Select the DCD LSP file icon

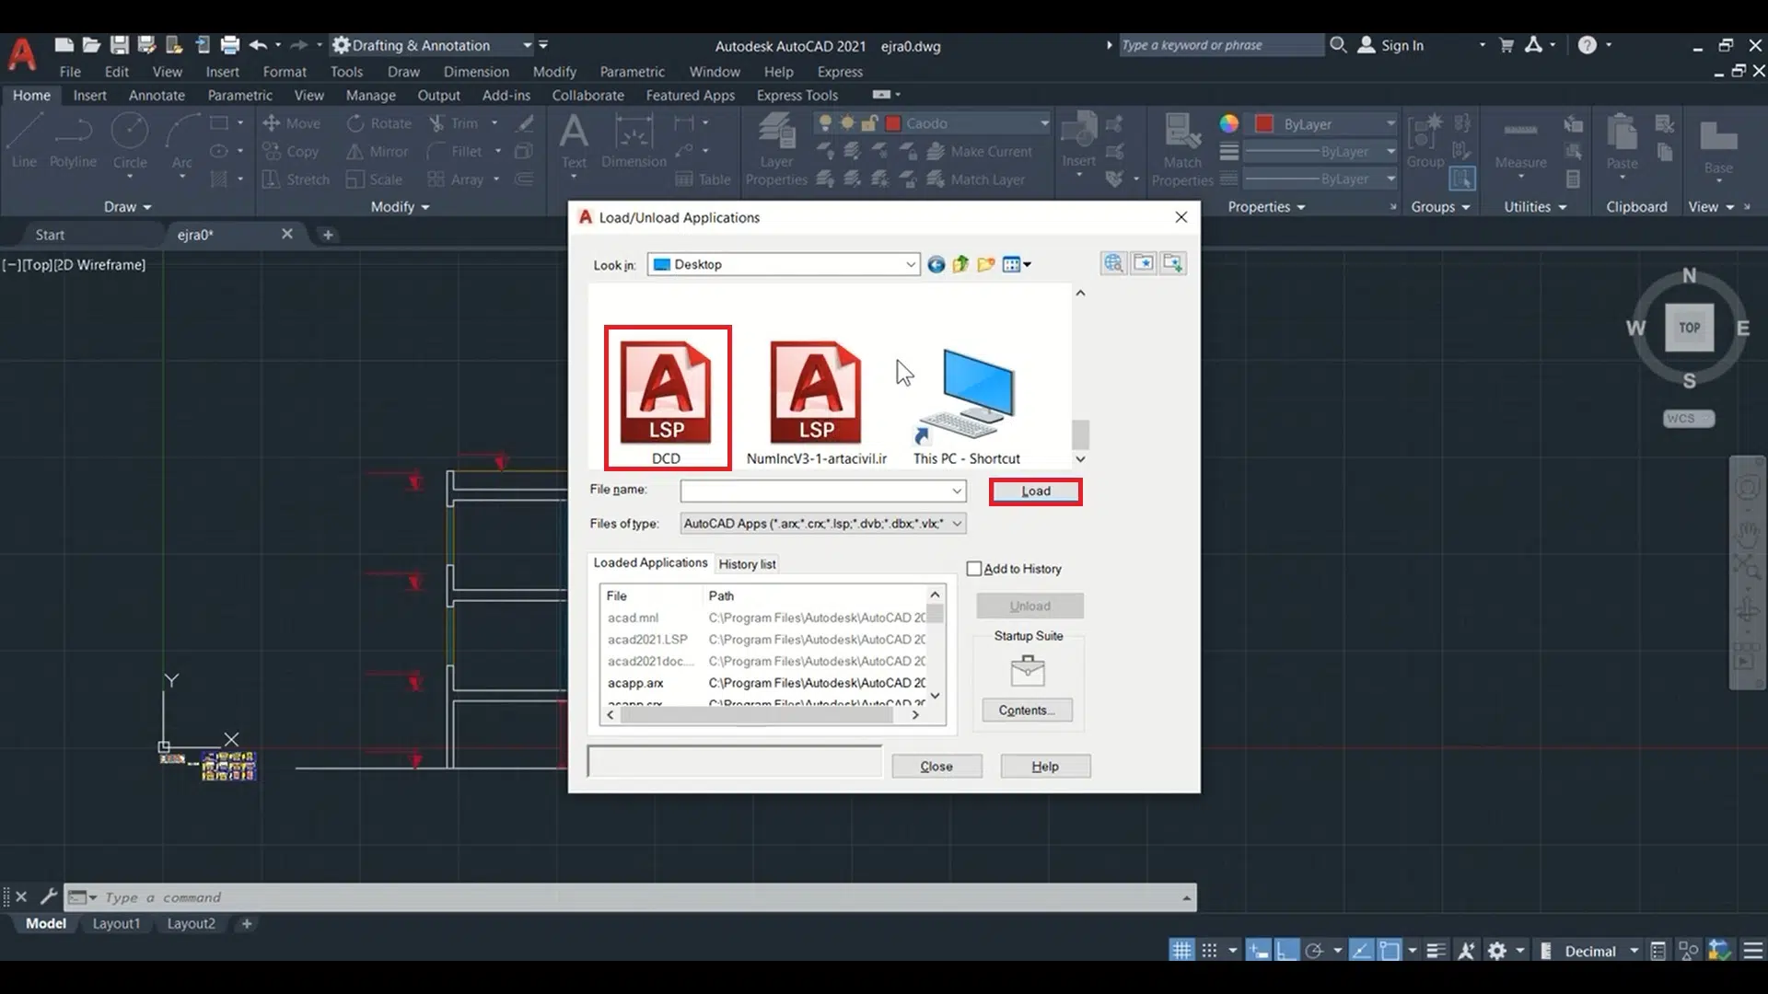[x=667, y=394]
